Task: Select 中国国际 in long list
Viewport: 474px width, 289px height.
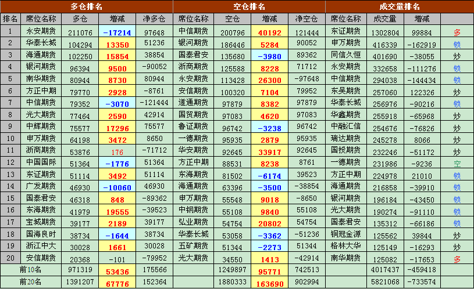Action: pyautogui.click(x=41, y=162)
